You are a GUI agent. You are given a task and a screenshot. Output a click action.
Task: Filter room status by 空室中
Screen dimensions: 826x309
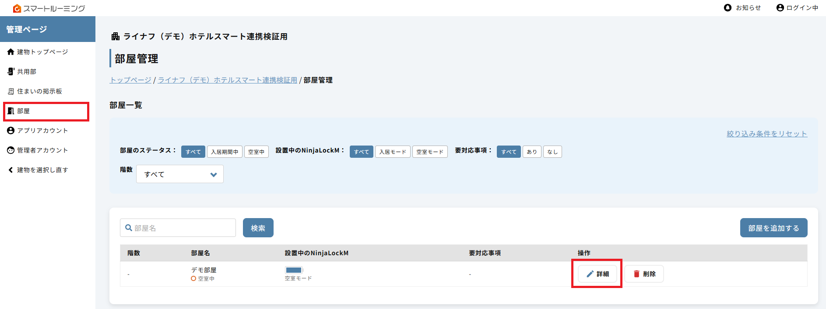[256, 152]
